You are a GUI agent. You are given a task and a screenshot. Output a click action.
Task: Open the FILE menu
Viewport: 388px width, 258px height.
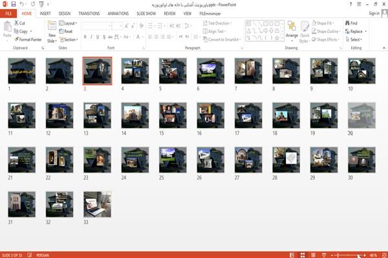point(8,14)
